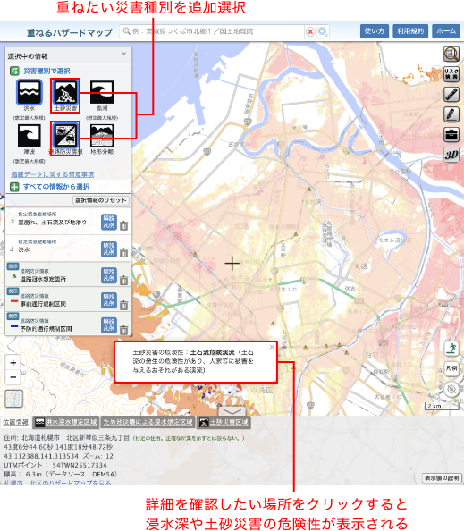Switch to the 洪水浸水想定区域 tab
The height and width of the screenshot is (531, 464).
[x=65, y=422]
